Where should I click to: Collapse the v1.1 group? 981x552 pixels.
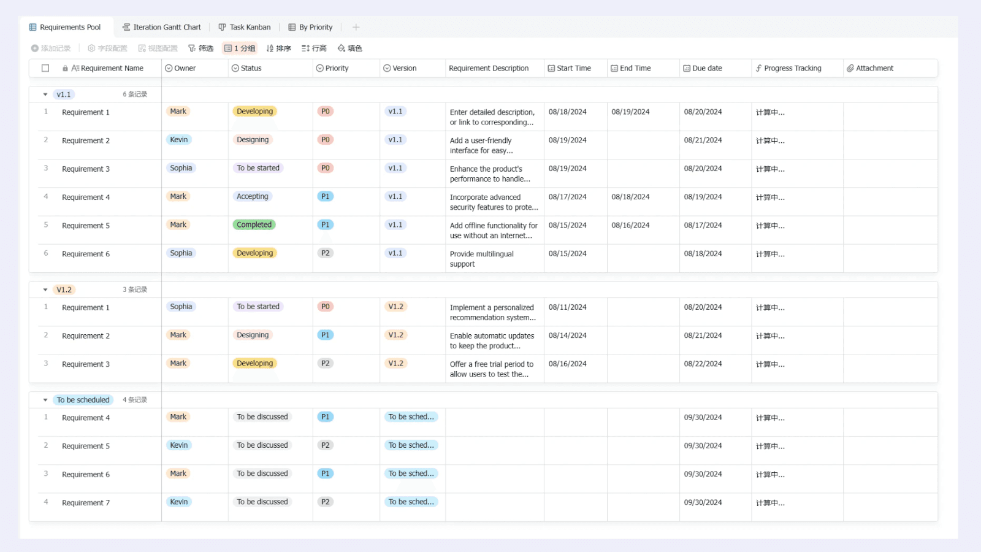point(45,94)
